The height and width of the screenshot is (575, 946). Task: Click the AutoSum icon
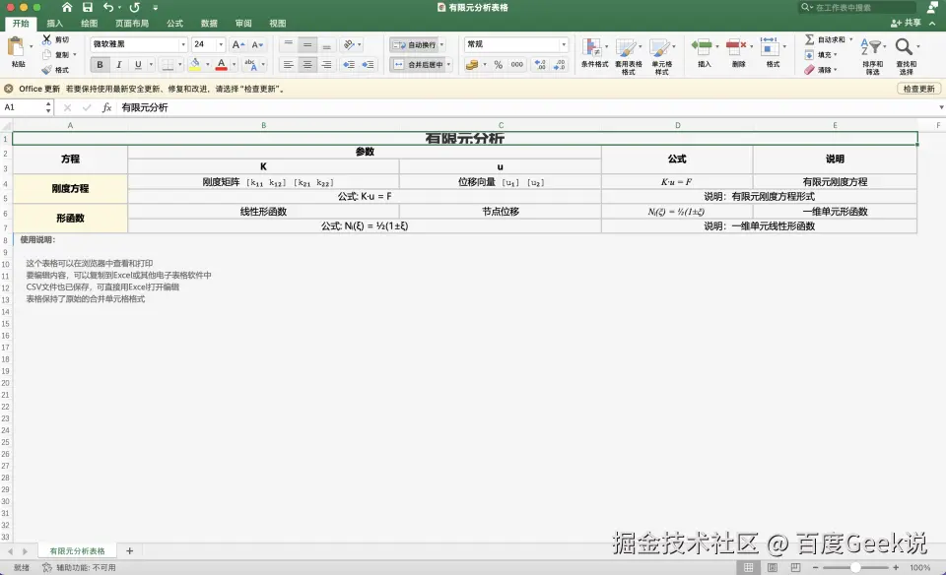tap(811, 38)
